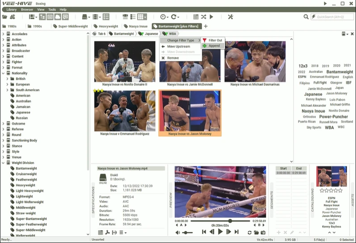This screenshot has height=243, width=356.
Task: Skip to the start of preview
Action: (x=204, y=232)
